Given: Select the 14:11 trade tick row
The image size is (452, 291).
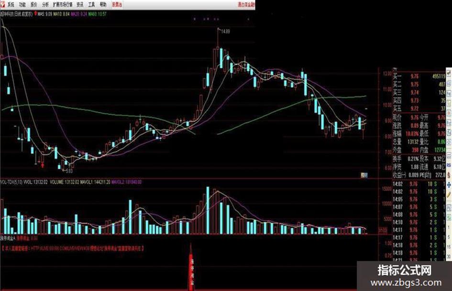Looking at the screenshot, I should pos(419,230).
